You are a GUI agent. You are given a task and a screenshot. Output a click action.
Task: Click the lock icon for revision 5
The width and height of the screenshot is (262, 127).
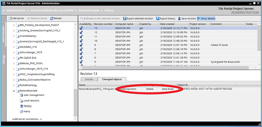pos(81,62)
